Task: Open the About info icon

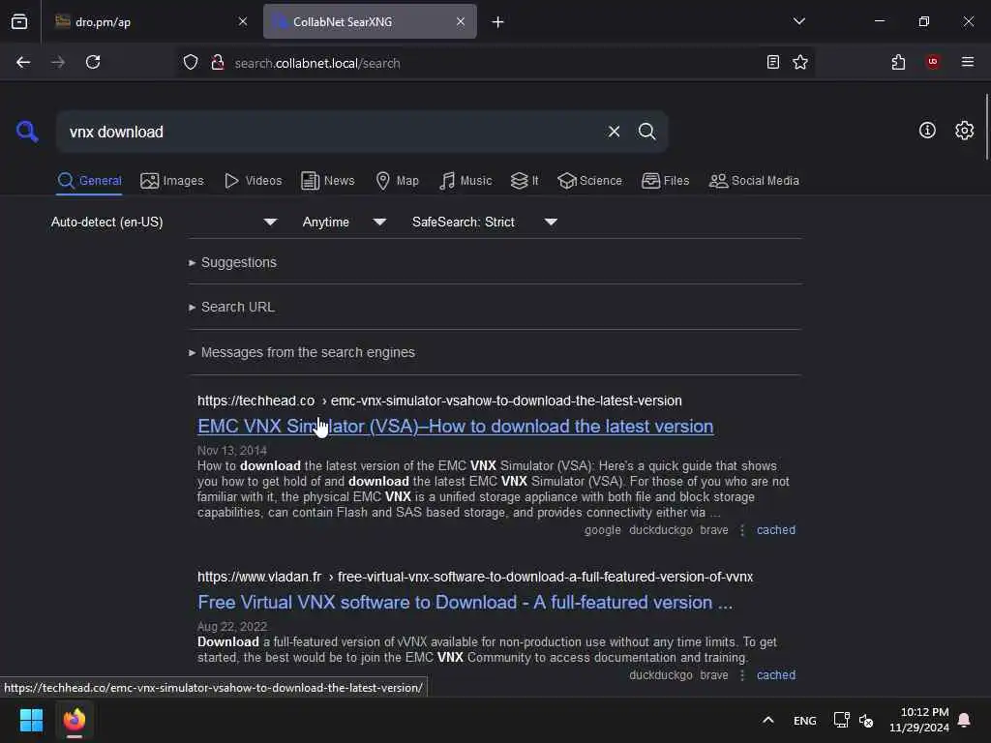Action: (927, 131)
